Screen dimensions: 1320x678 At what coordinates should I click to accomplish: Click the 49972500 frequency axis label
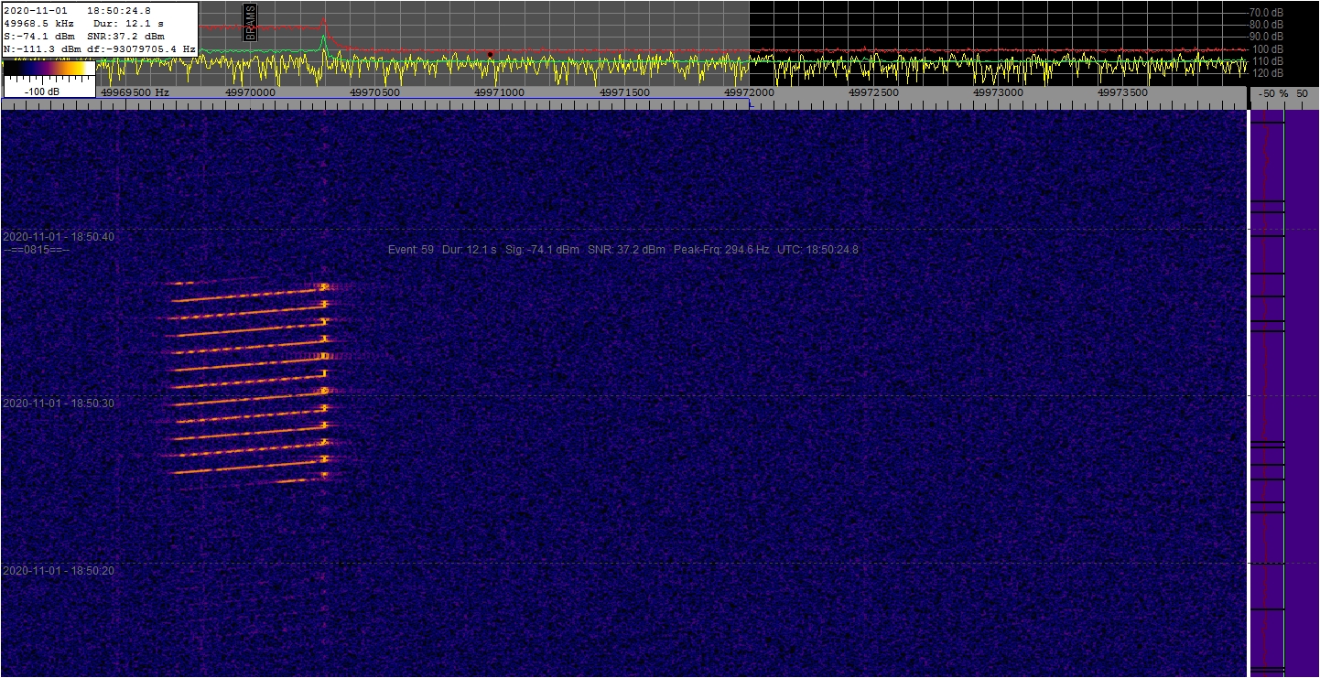click(873, 92)
